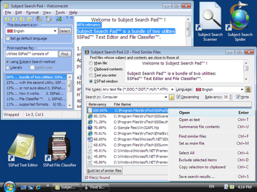Viewport: 257px width, 192px height.
Task: Click the last SSPad toolbar icon with green arrow
Action: [x=59, y=19]
